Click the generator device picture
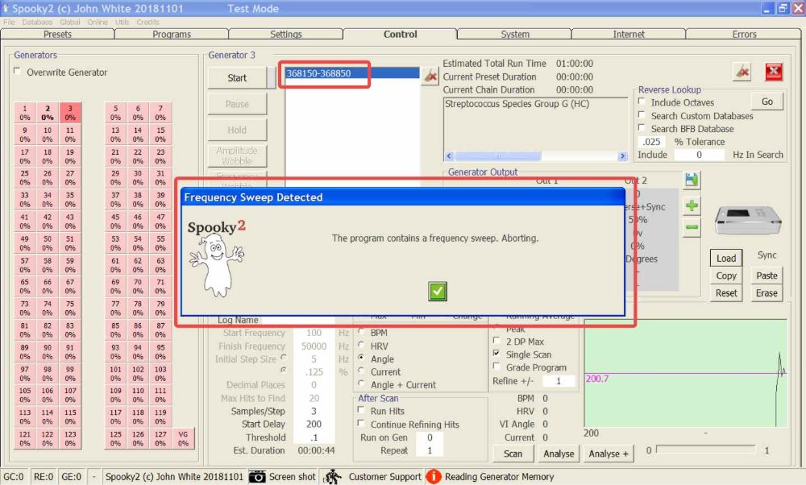The width and height of the screenshot is (806, 485). point(748,219)
